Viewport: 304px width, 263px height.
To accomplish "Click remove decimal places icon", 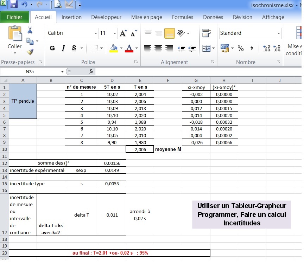I will pos(277,48).
